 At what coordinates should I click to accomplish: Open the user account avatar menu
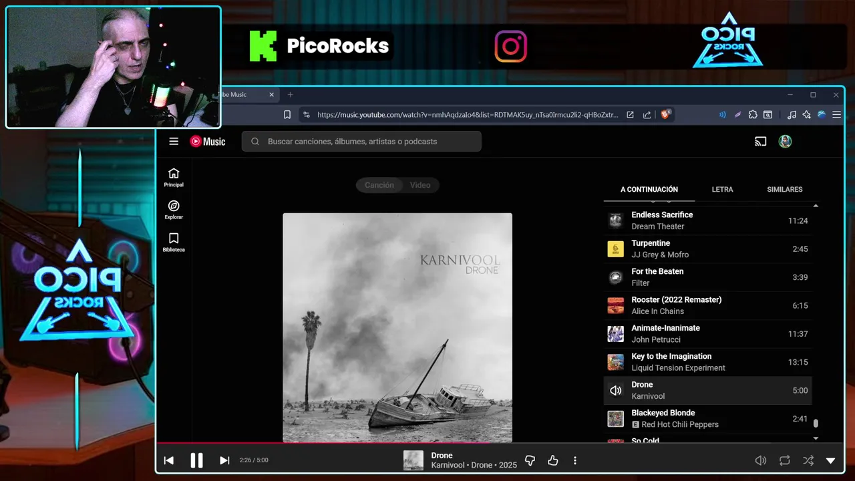786,141
